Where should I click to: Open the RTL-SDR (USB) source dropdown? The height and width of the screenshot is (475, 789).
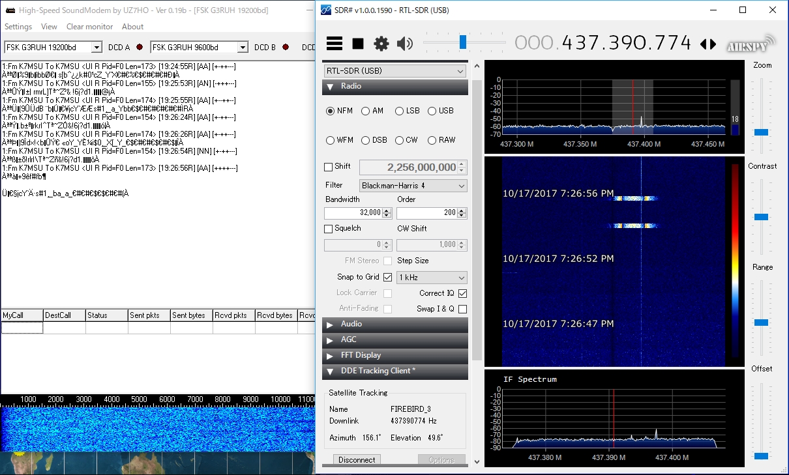(x=394, y=71)
